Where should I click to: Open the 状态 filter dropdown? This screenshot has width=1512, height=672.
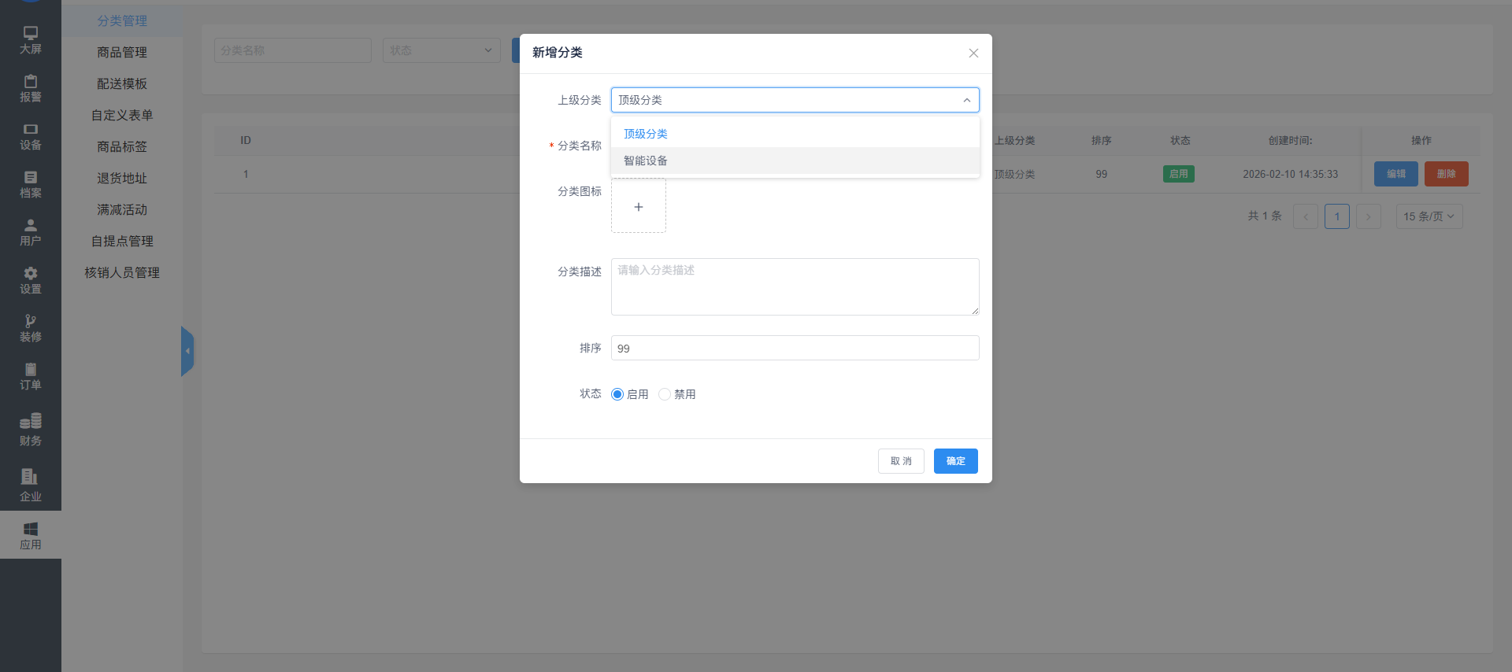(442, 50)
